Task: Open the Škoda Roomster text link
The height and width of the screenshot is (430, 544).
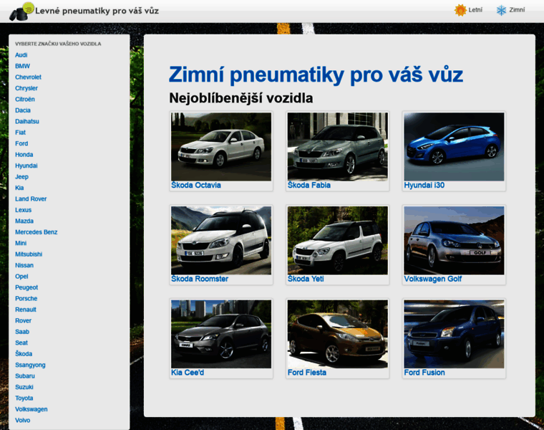Action: click(x=200, y=279)
